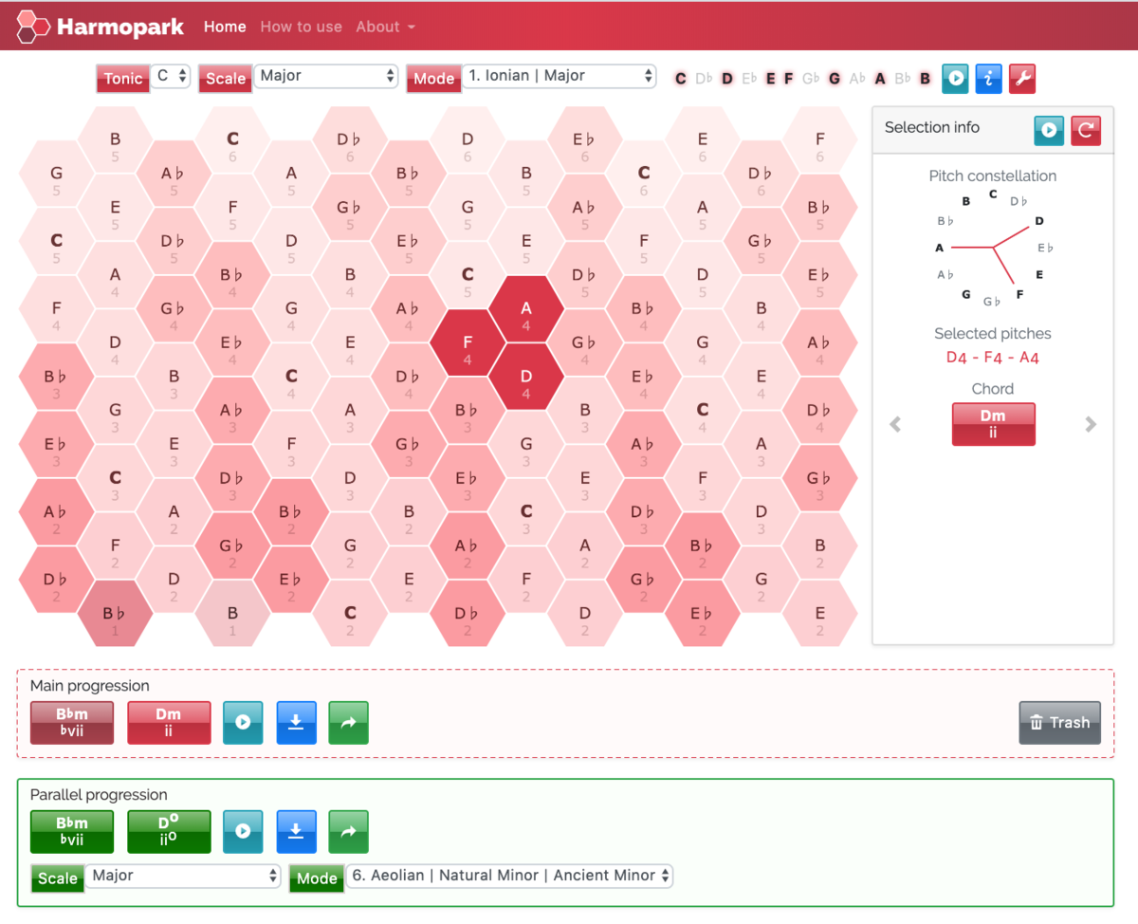Click D in the pitch constellation
Viewport: 1138px width, 924px height.
pos(1039,221)
